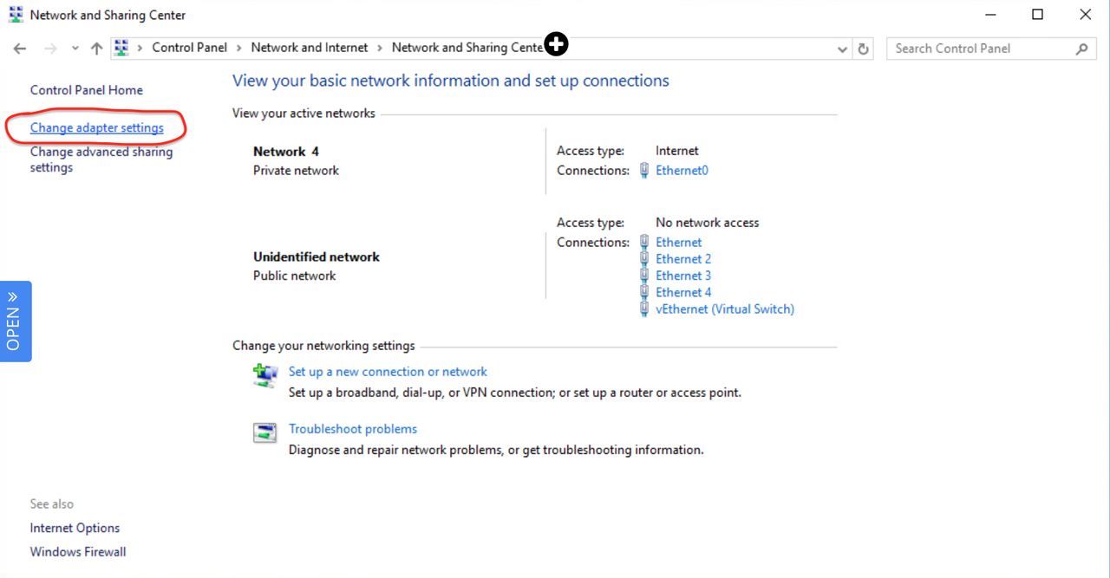The height and width of the screenshot is (578, 1110).
Task: Expand the Network and Internet breadcrumb chevron
Action: (378, 48)
